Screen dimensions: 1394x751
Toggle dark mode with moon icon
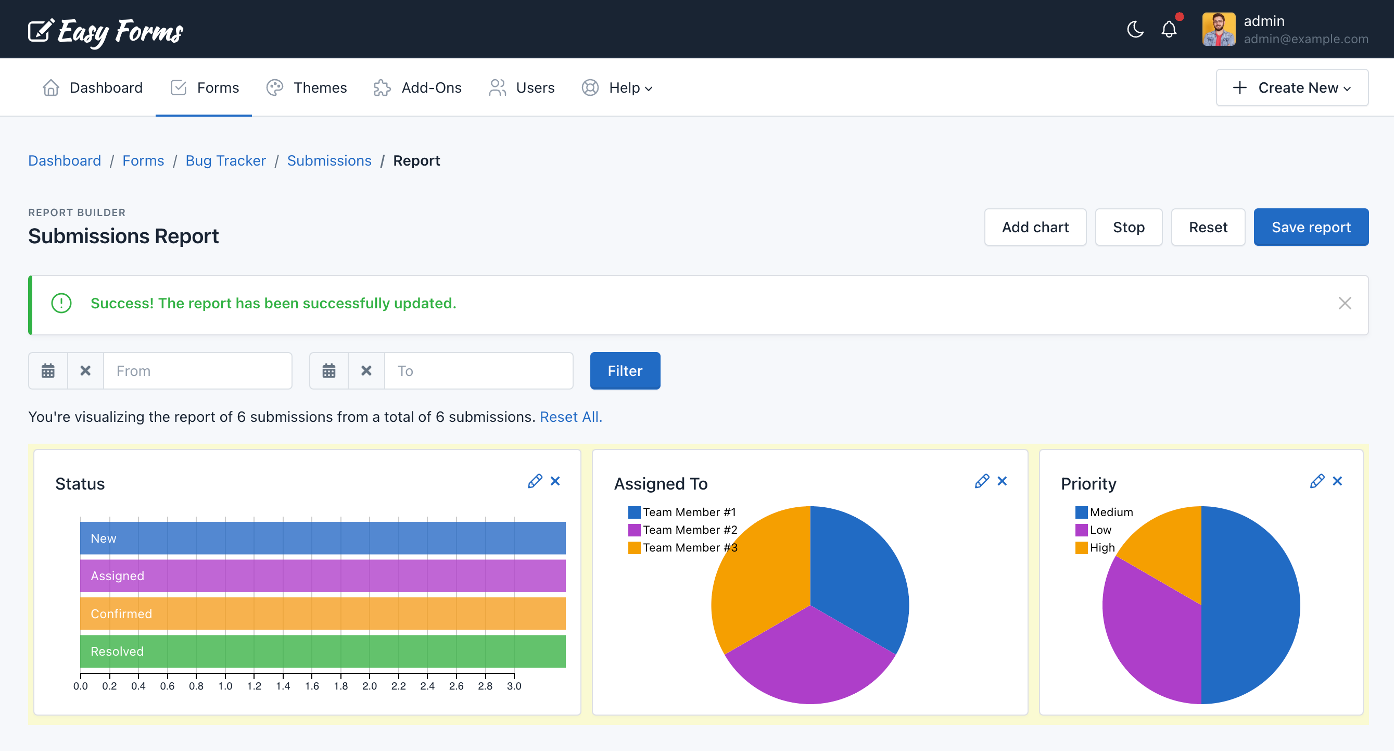pyautogui.click(x=1135, y=29)
